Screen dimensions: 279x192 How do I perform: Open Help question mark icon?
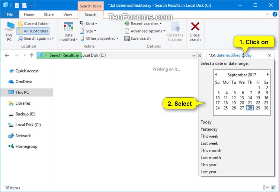click(x=275, y=14)
